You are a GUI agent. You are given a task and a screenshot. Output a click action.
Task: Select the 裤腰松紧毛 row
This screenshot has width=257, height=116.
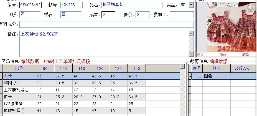pyautogui.click(x=91, y=110)
